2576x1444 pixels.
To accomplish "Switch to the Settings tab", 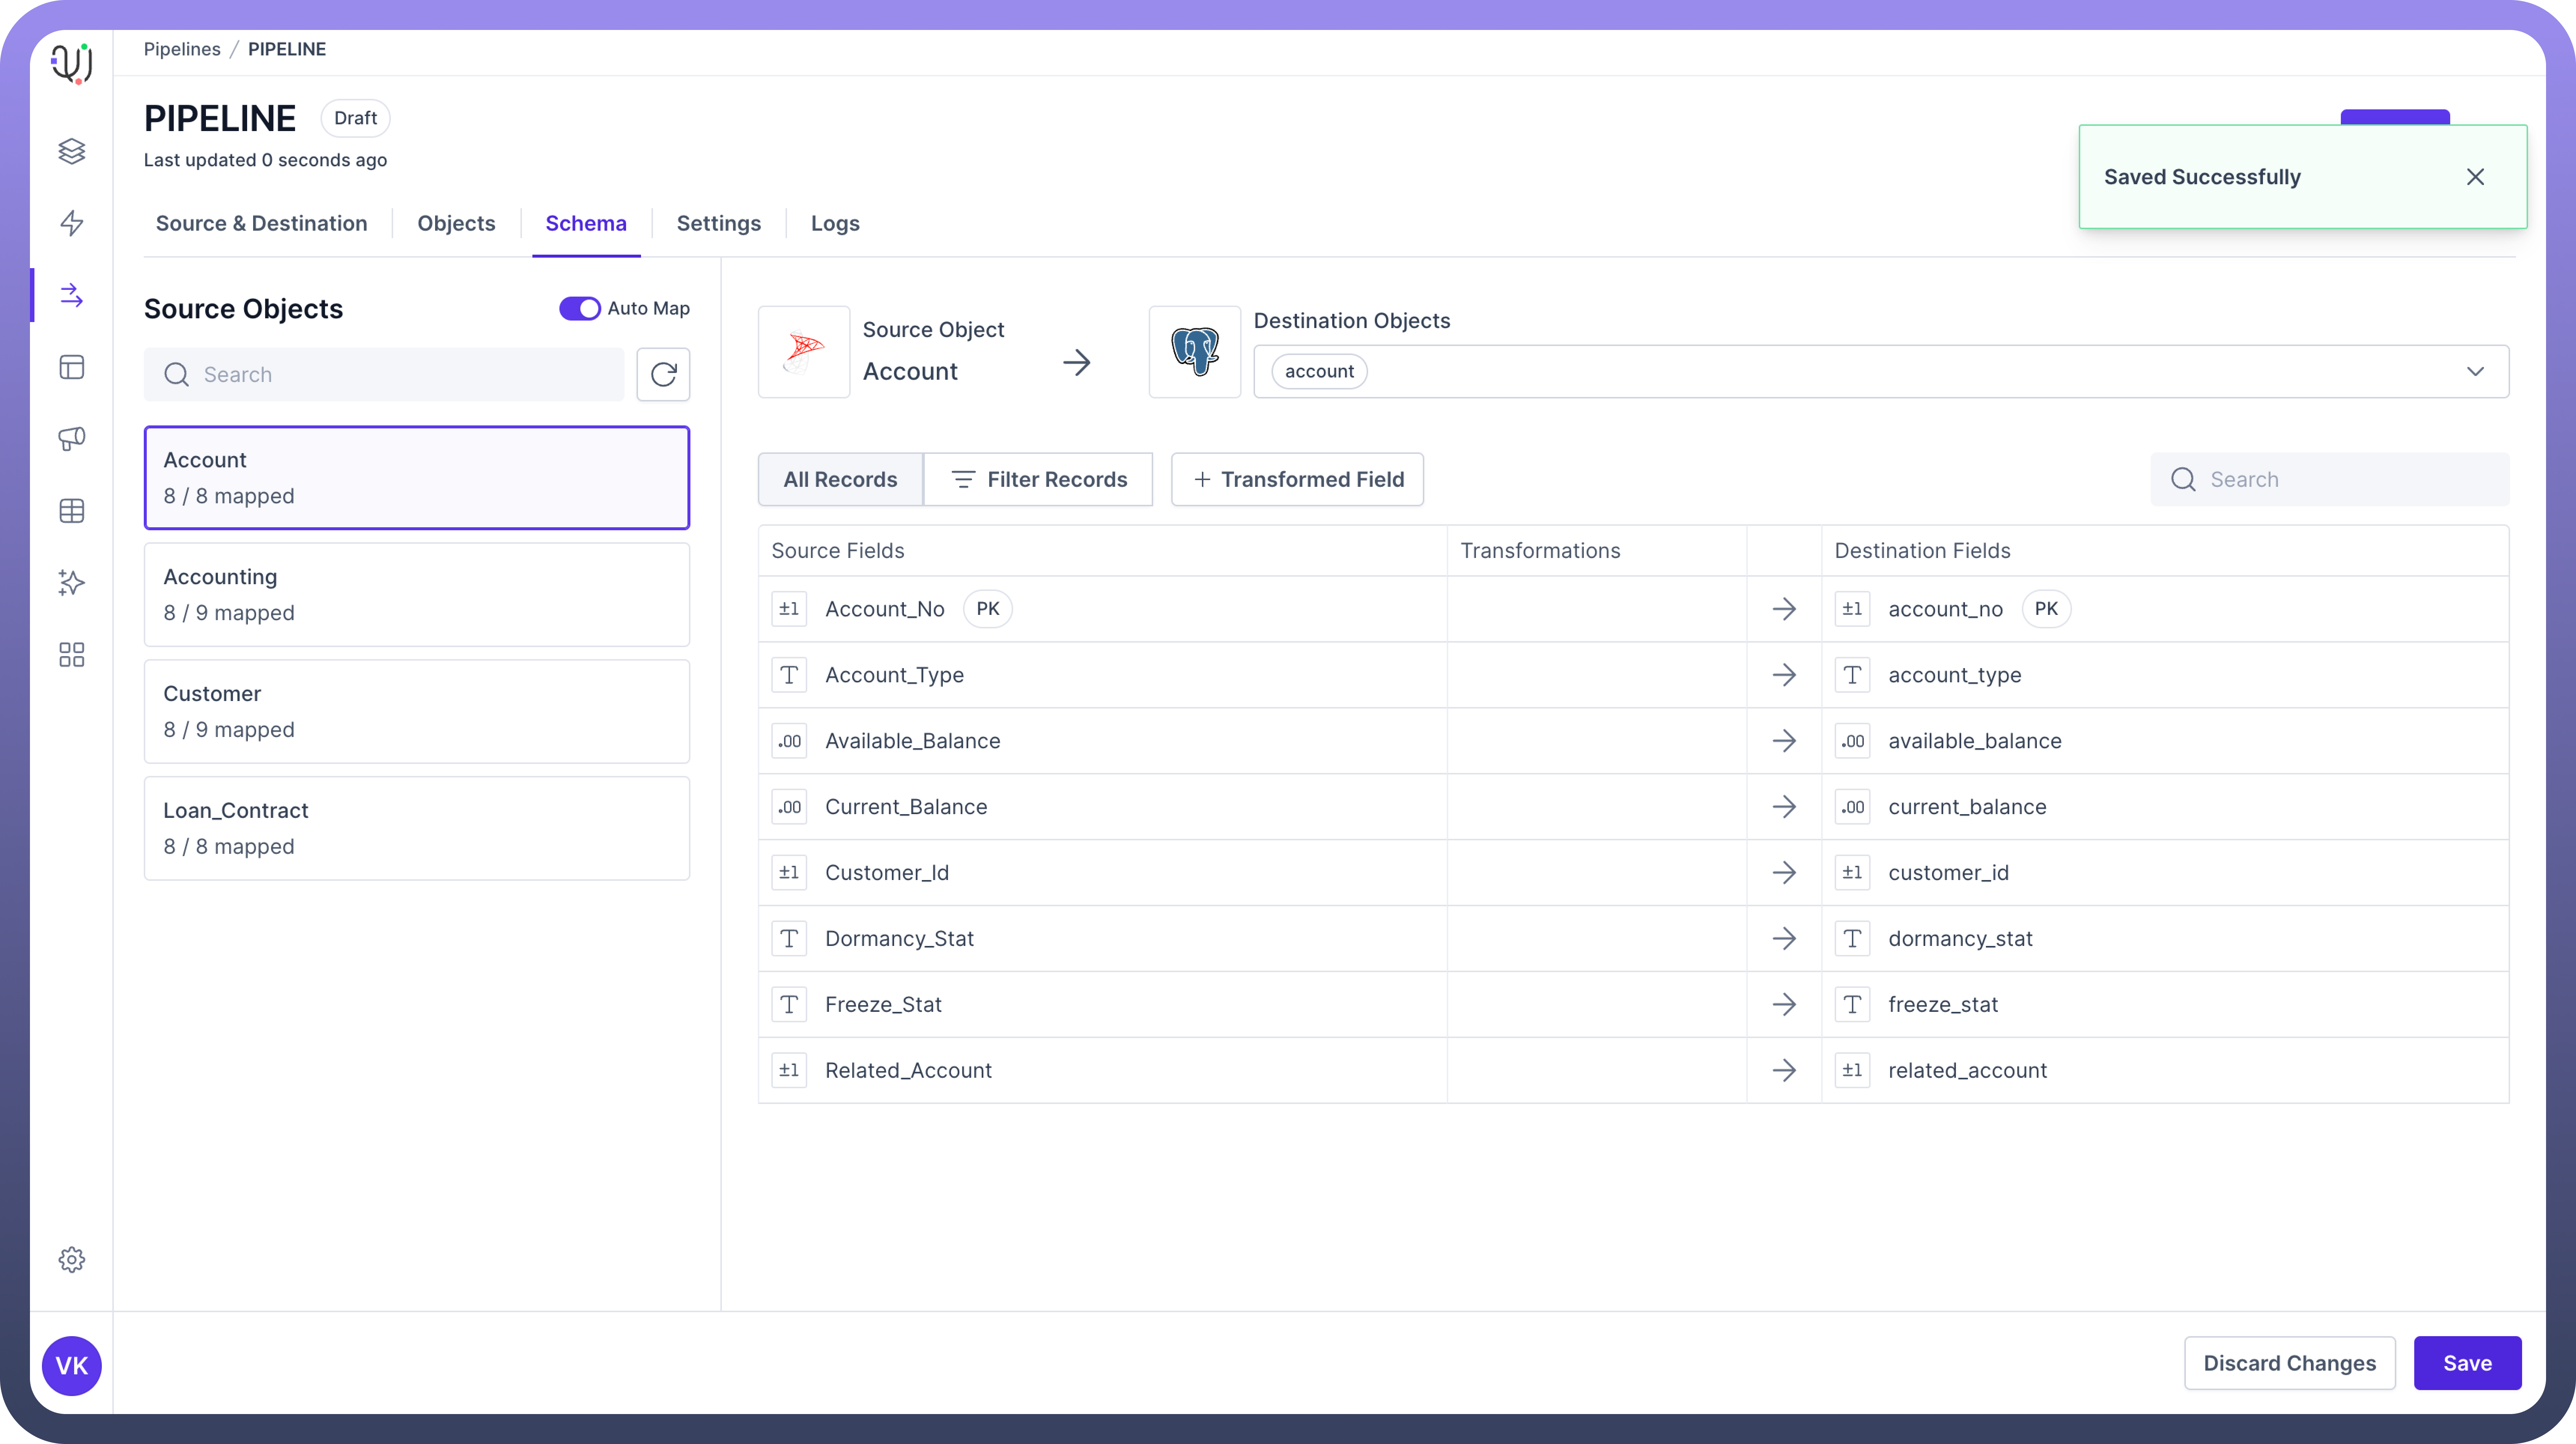I will click(718, 223).
